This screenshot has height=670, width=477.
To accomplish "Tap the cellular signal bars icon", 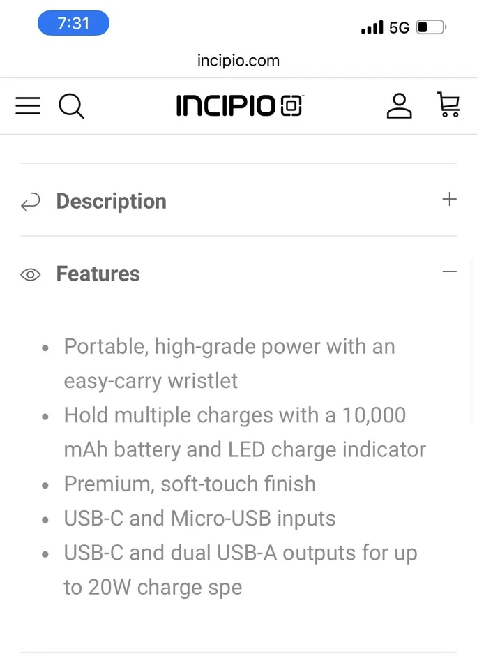I will (370, 27).
